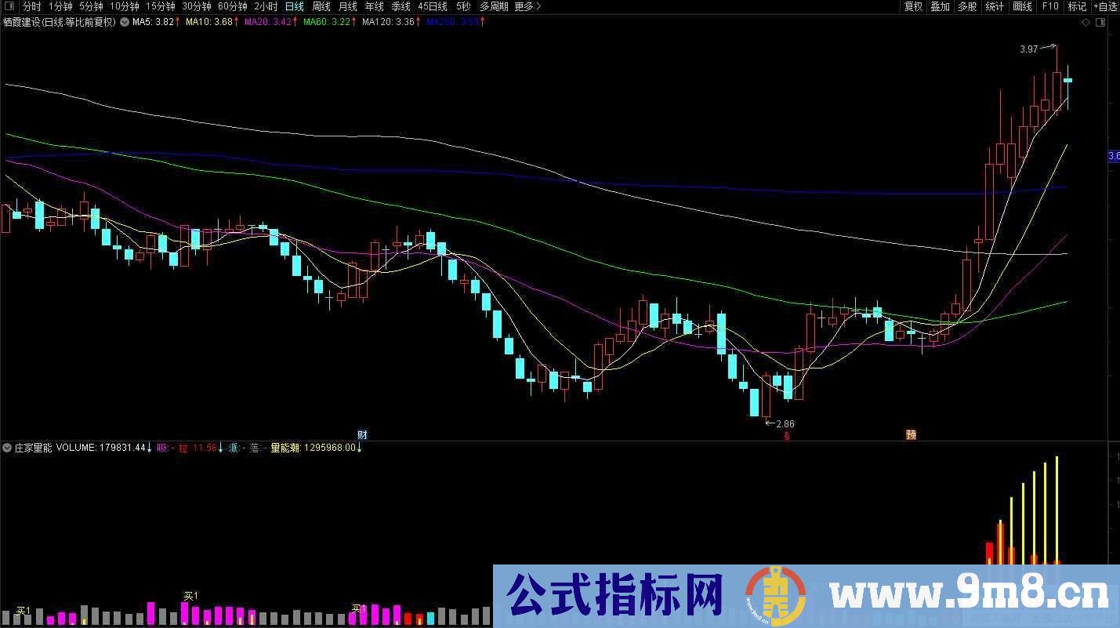
Task: Click the 复权 adjustment button
Action: (913, 6)
